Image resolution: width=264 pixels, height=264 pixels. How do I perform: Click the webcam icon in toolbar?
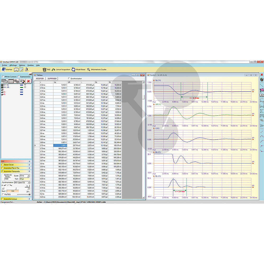pyautogui.click(x=26, y=69)
